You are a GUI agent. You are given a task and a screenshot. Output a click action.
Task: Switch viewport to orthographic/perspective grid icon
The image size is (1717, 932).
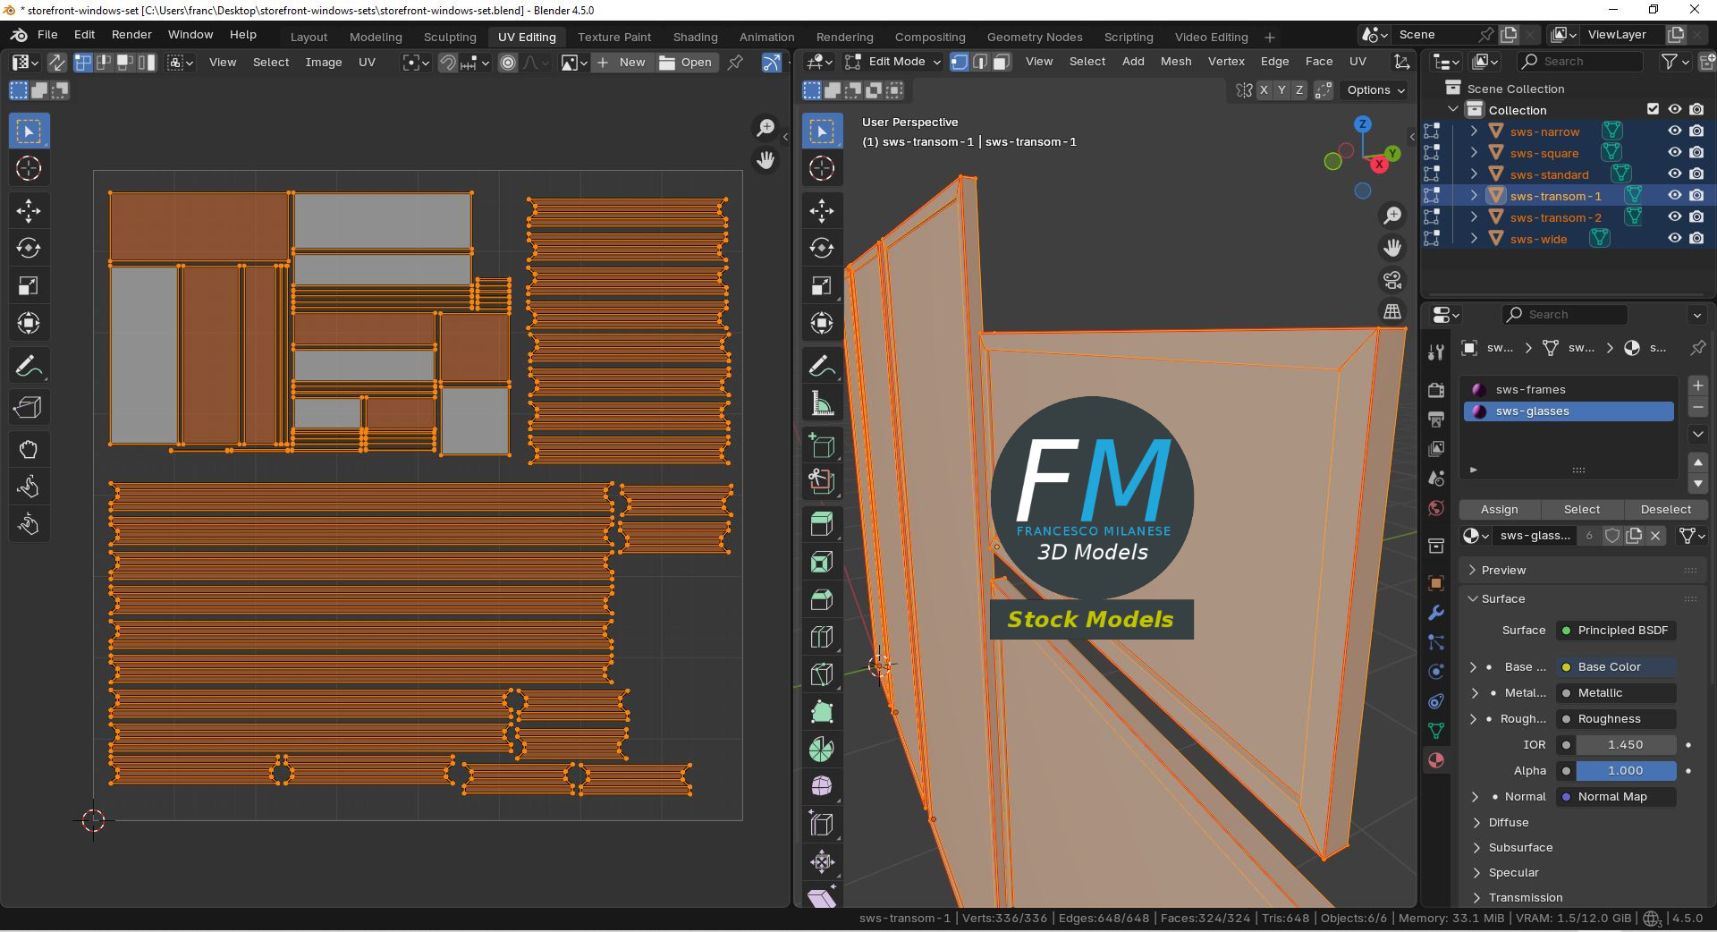[x=1392, y=311]
